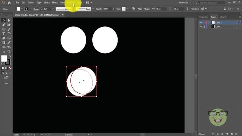Image resolution: width=242 pixels, height=136 pixels.
Task: Click the Align button
Action: (140, 9)
